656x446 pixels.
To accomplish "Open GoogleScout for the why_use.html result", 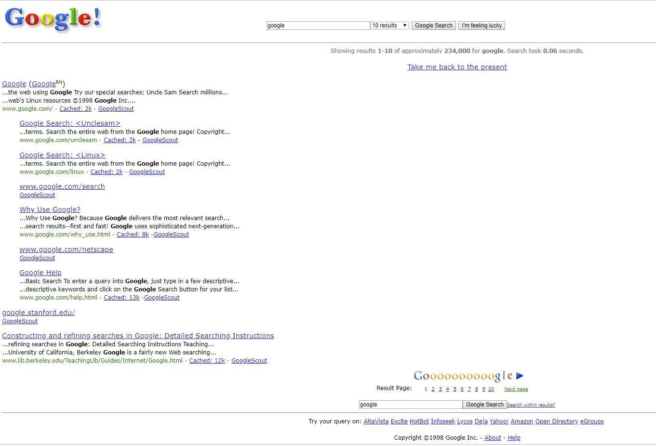I will (x=171, y=235).
